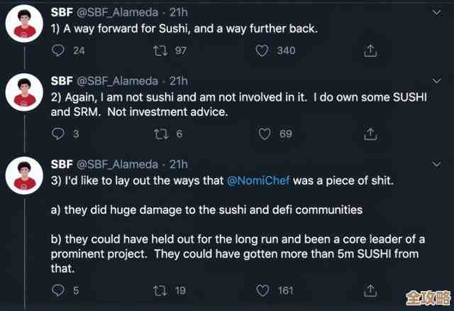
Task: Like the first tweet with 340 likes
Action: tap(262, 50)
